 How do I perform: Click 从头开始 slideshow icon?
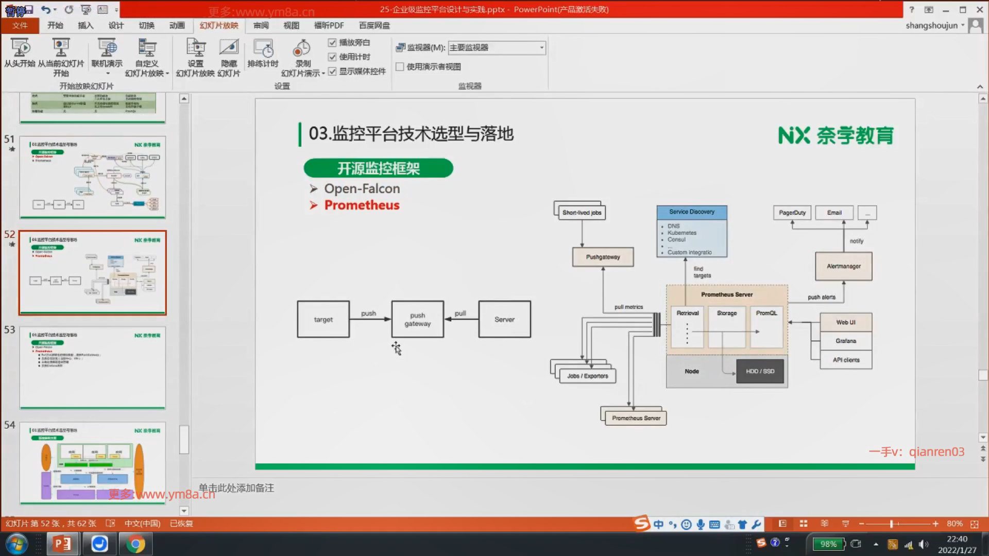[x=20, y=48]
